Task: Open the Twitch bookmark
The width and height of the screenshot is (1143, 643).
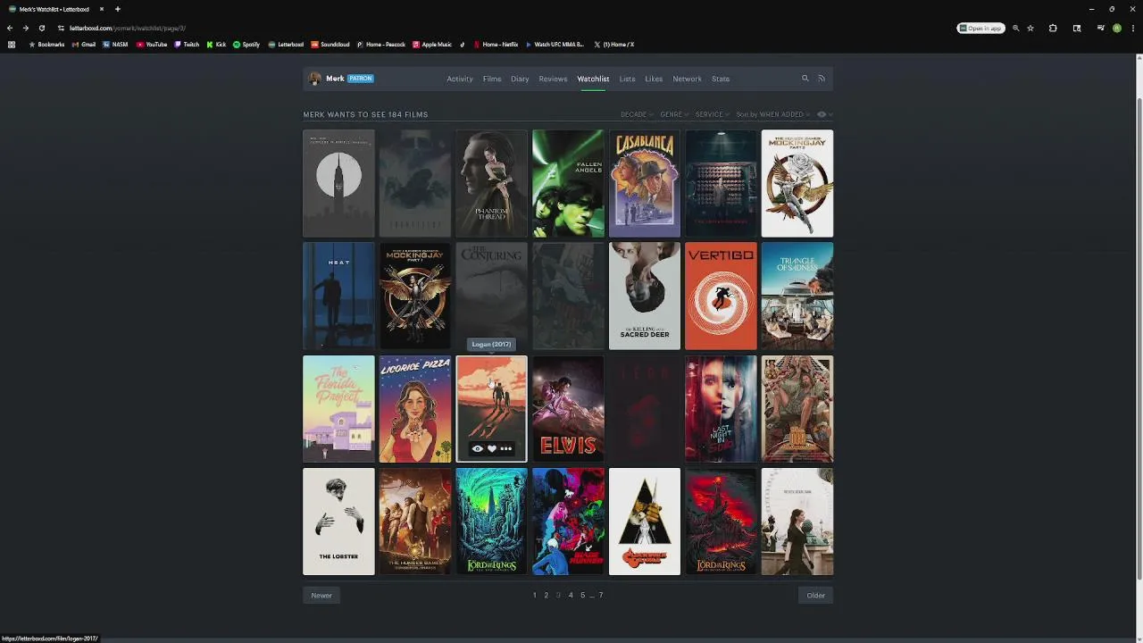Action: click(187, 45)
